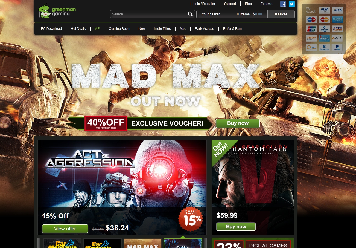Click the PayPal payment icon
The height and width of the screenshot is (248, 356).
tap(337, 48)
